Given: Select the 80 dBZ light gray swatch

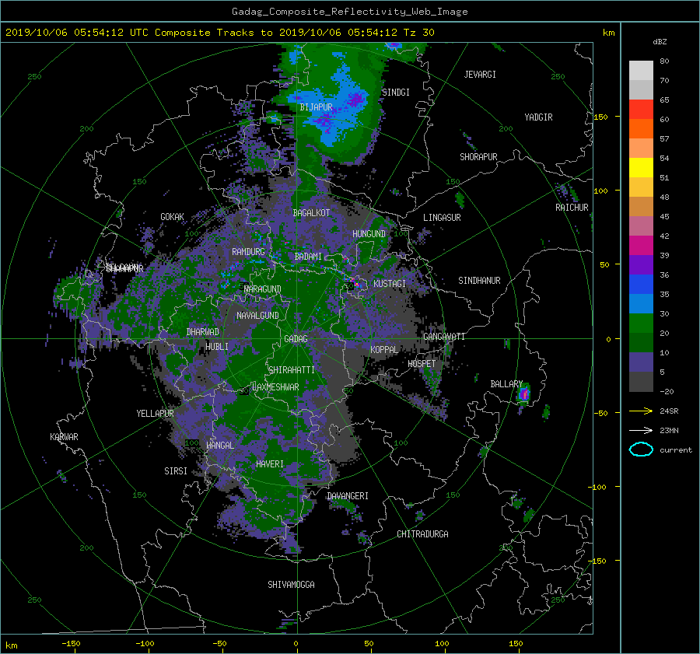Looking at the screenshot, I should pos(641,70).
